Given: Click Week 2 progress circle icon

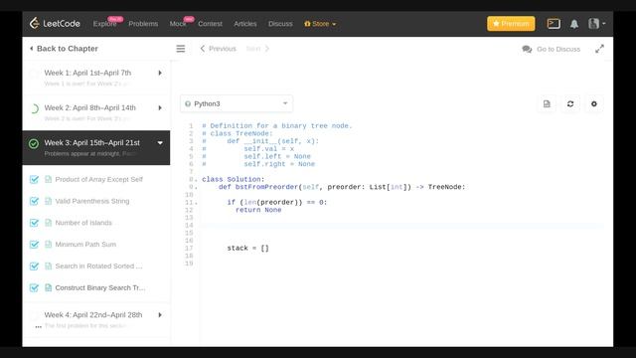Looking at the screenshot, I should (x=34, y=108).
